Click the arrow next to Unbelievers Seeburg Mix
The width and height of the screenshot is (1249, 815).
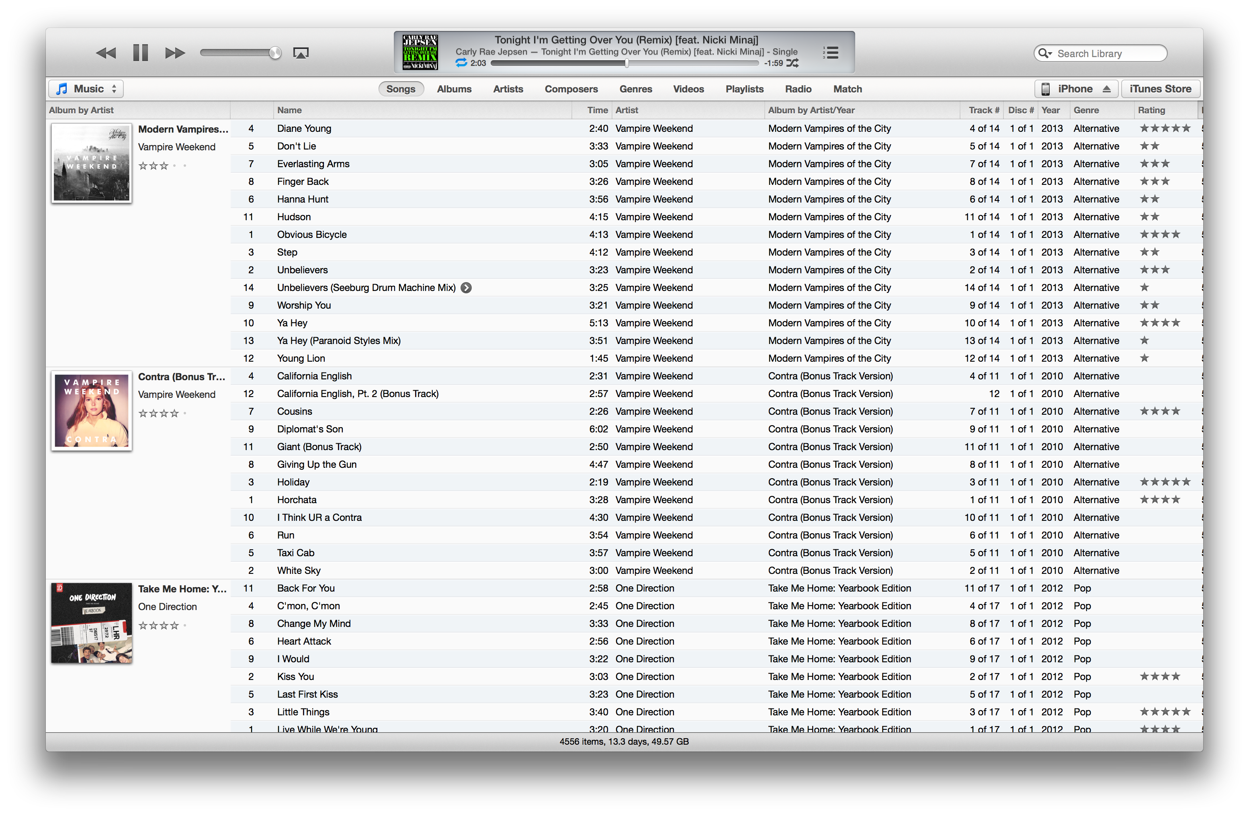coord(466,288)
